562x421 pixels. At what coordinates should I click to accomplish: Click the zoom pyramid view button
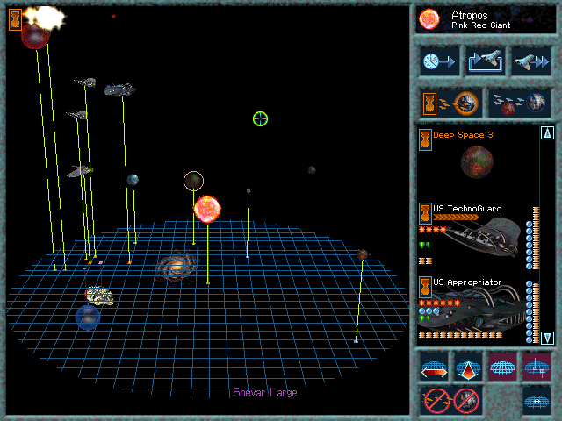468,367
